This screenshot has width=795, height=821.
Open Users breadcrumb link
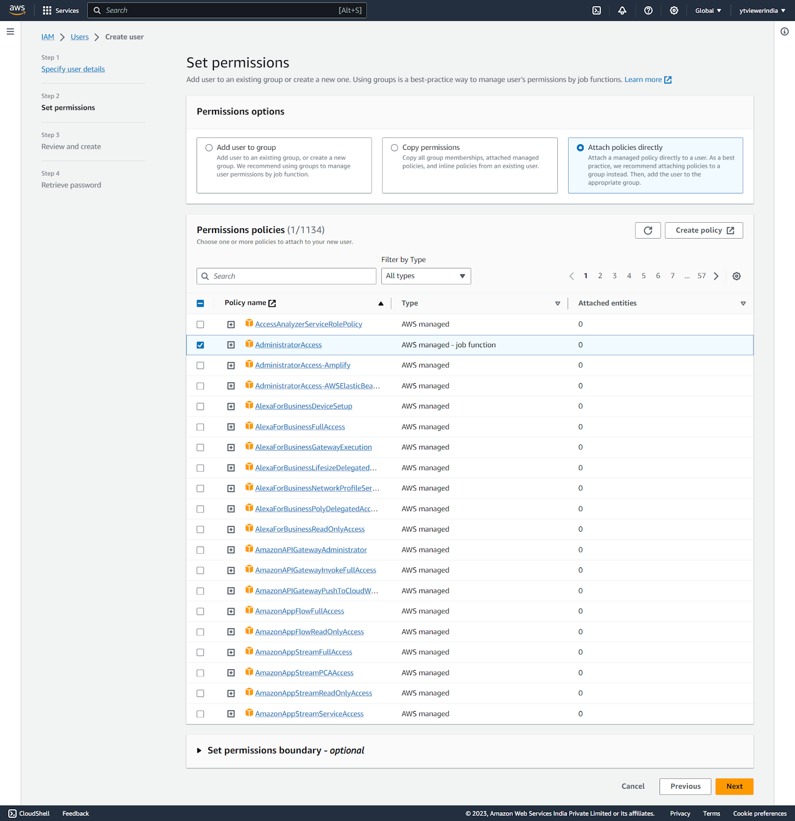80,37
